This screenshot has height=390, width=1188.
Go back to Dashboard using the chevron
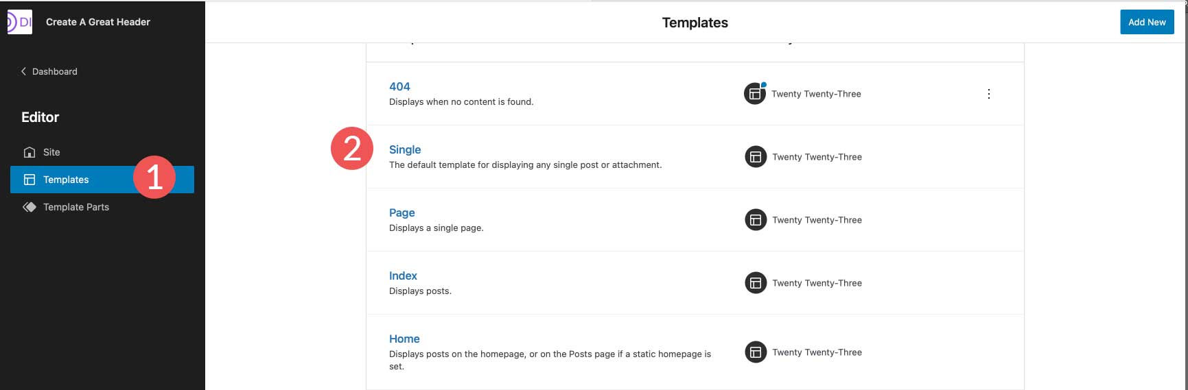coord(23,71)
